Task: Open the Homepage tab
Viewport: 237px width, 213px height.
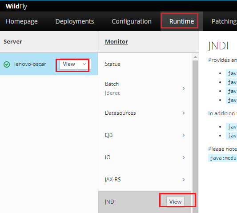Action: [x=22, y=21]
